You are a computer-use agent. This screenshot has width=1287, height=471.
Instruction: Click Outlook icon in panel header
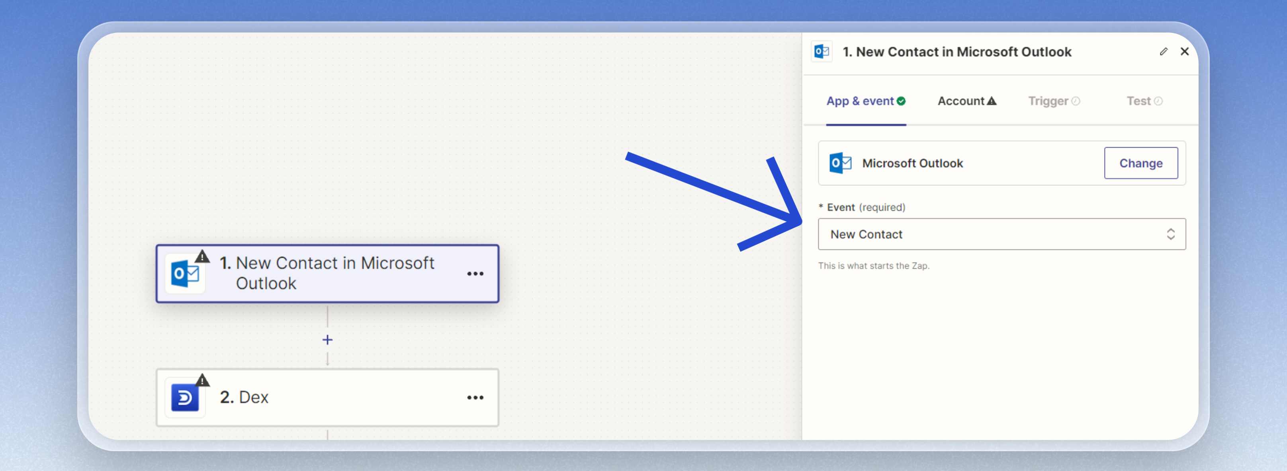[821, 52]
